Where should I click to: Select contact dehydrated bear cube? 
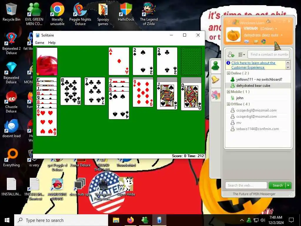(x=258, y=86)
